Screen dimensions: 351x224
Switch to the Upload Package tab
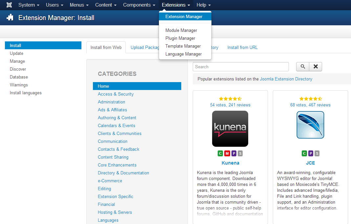tap(144, 48)
